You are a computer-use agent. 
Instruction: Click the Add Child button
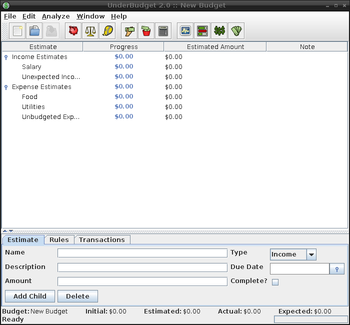(30, 296)
